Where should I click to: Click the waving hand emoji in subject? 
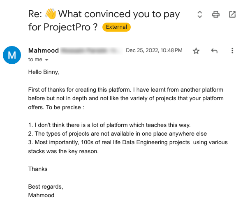[51, 14]
